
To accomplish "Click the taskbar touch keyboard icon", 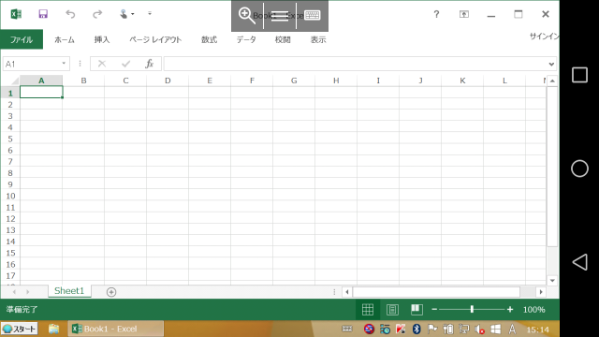I will (347, 329).
